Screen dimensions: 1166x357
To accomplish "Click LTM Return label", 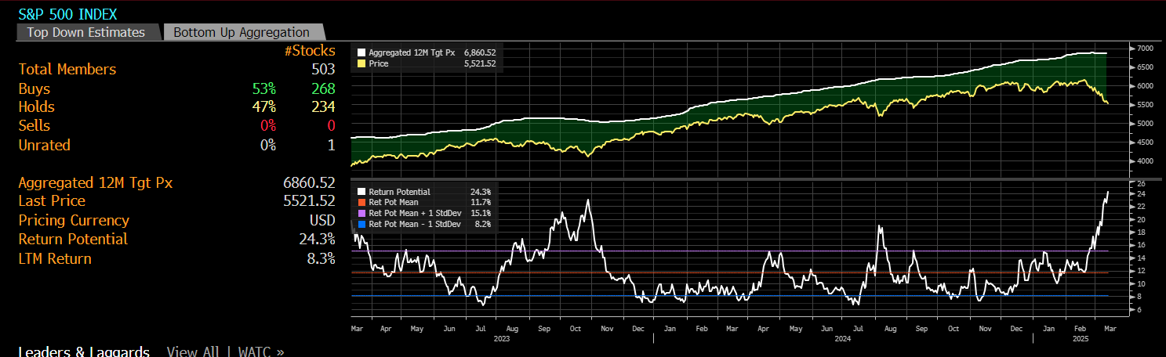I will 55,259.
